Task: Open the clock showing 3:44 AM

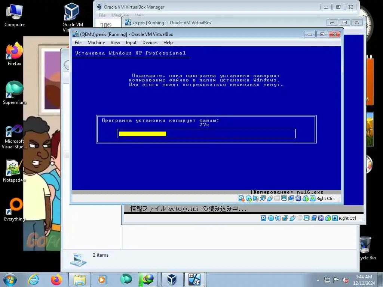Action: (x=364, y=280)
